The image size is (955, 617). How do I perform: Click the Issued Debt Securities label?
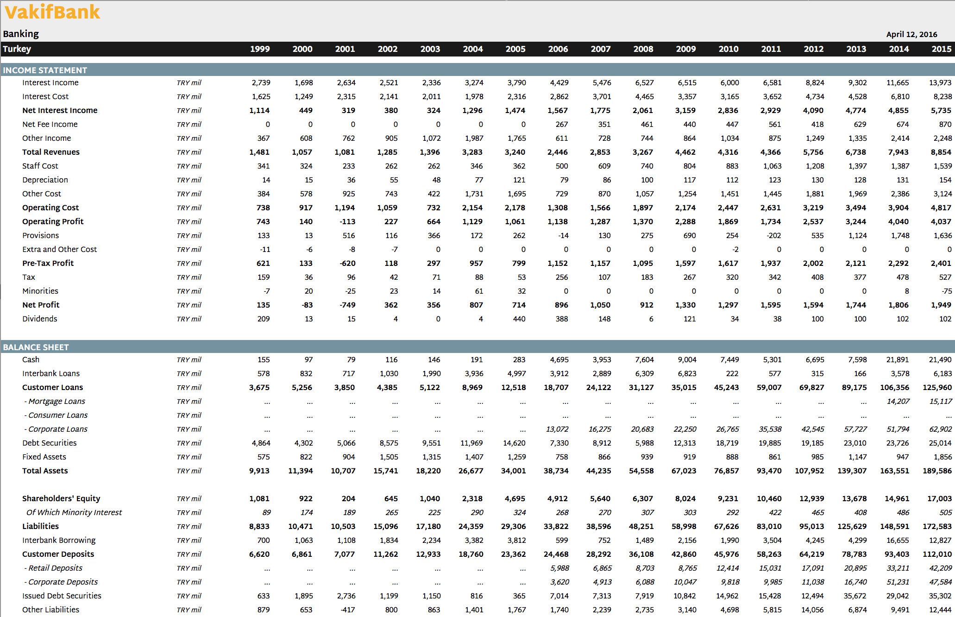point(62,596)
